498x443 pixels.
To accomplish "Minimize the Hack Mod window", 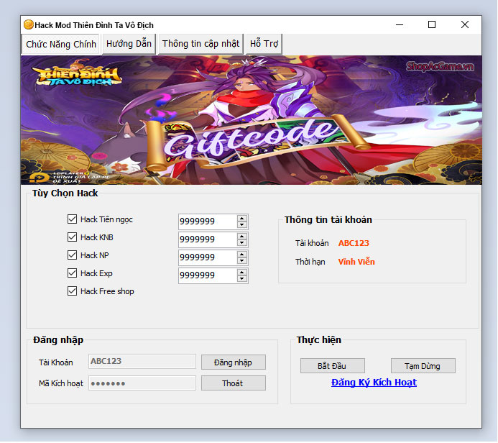I will pos(400,24).
